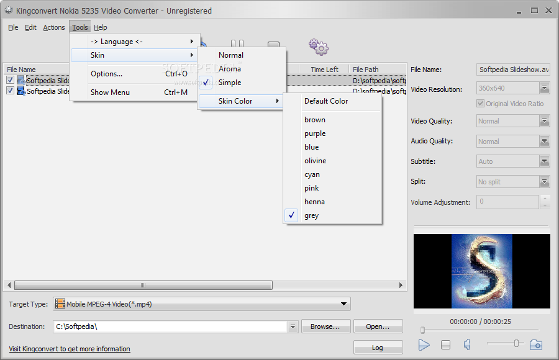The width and height of the screenshot is (559, 360).
Task: Click the Browse... button
Action: pyautogui.click(x=326, y=326)
